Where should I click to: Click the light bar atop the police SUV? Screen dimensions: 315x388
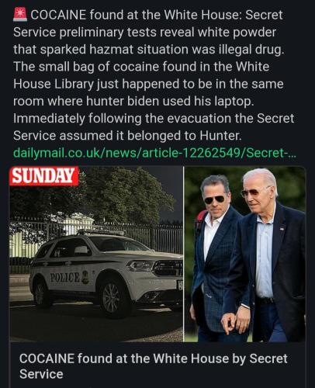click(x=101, y=232)
